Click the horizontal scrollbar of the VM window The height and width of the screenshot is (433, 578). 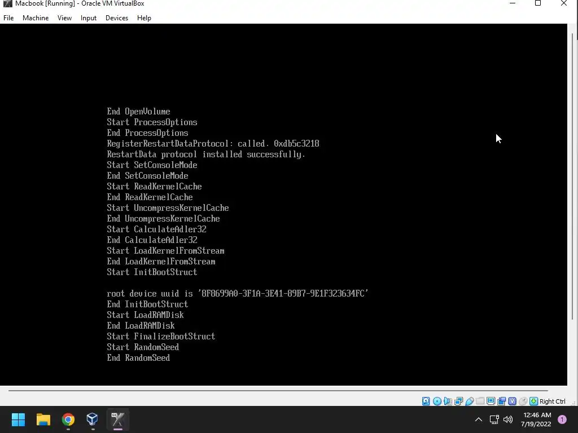click(278, 390)
